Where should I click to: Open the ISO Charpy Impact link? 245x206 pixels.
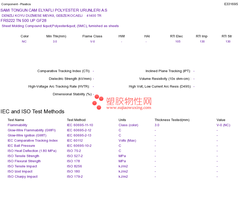(x=23, y=177)
